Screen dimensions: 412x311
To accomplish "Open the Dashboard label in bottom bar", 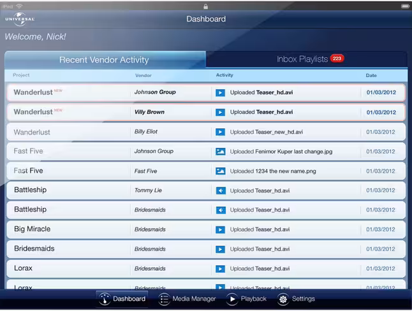I will click(129, 299).
